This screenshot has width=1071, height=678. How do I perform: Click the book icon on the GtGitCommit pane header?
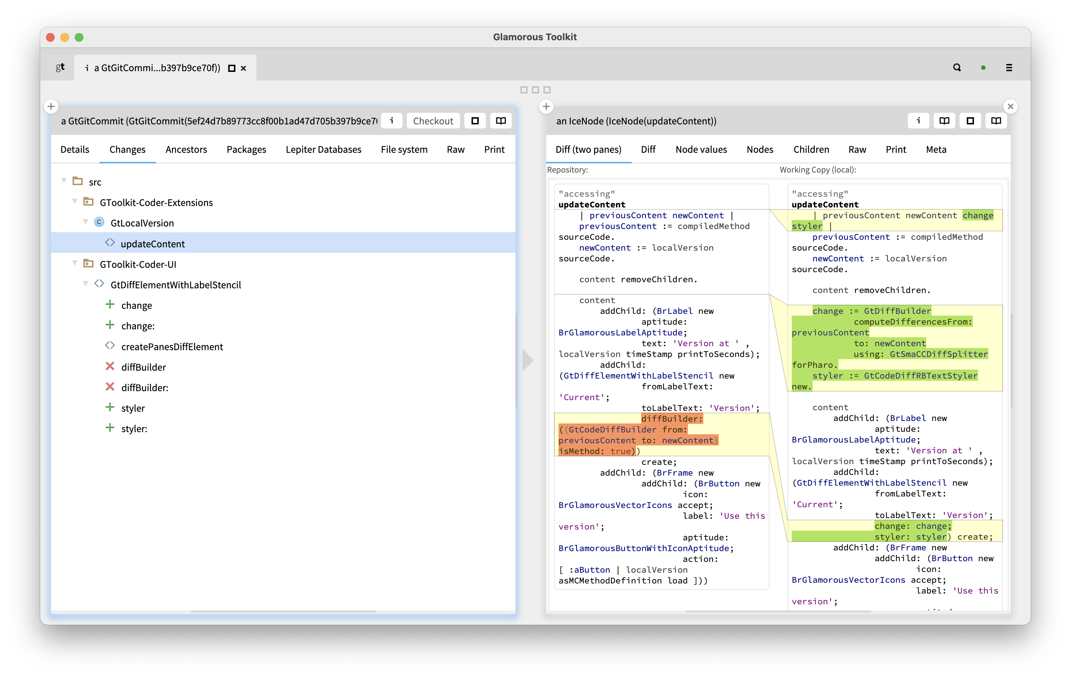(500, 120)
